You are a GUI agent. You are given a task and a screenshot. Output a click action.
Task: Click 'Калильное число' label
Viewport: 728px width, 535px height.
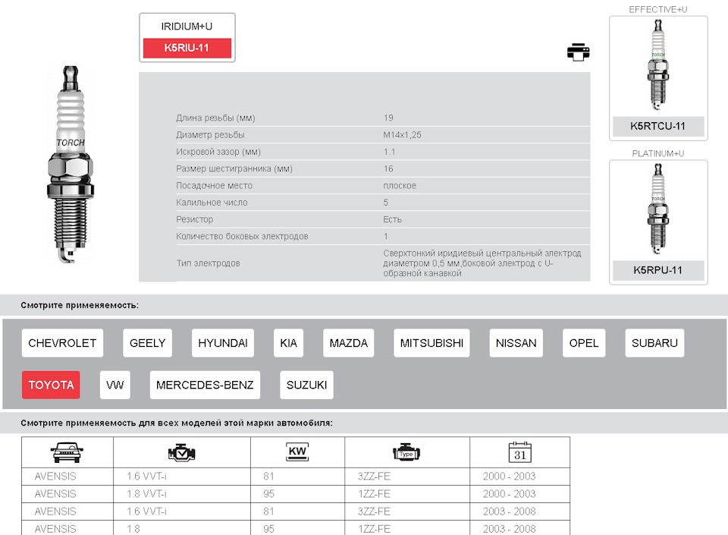click(212, 203)
